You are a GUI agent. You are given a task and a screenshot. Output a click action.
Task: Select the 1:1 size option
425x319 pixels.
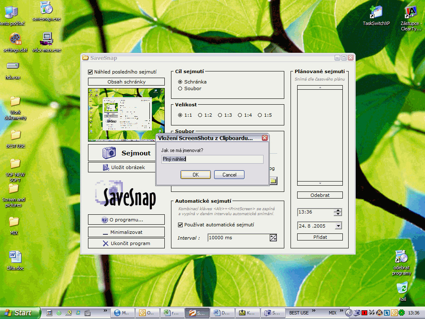(180, 115)
